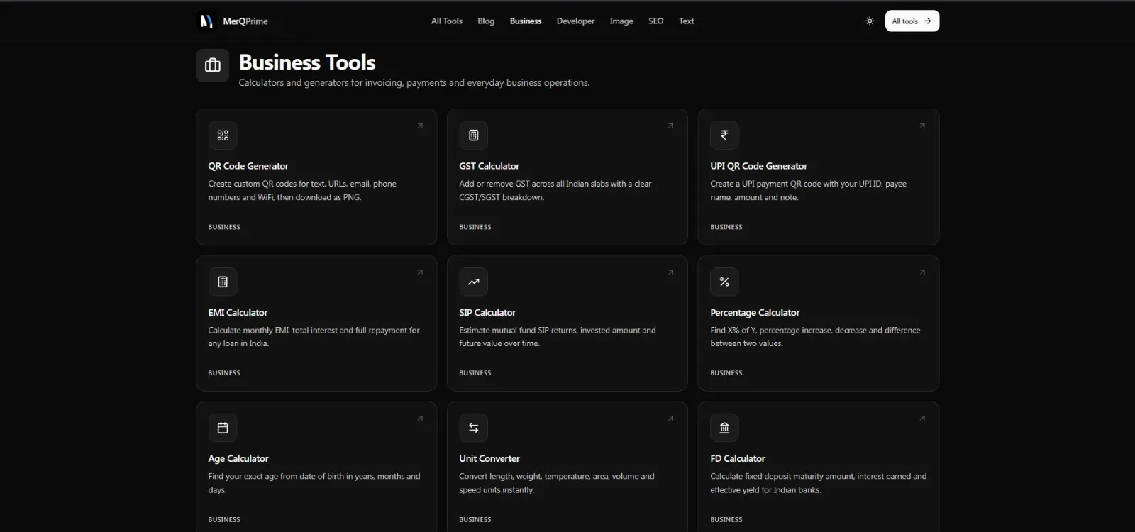
Task: Click the open arrow on UPI QR Code card
Action: [x=922, y=126]
